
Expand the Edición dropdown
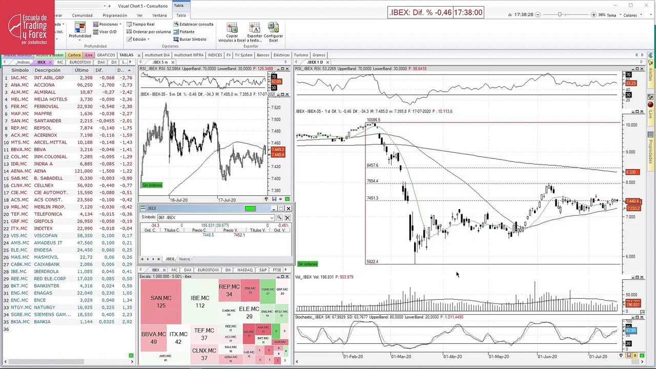point(138,39)
